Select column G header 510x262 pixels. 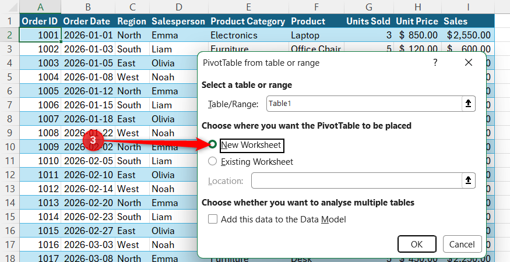(x=369, y=7)
